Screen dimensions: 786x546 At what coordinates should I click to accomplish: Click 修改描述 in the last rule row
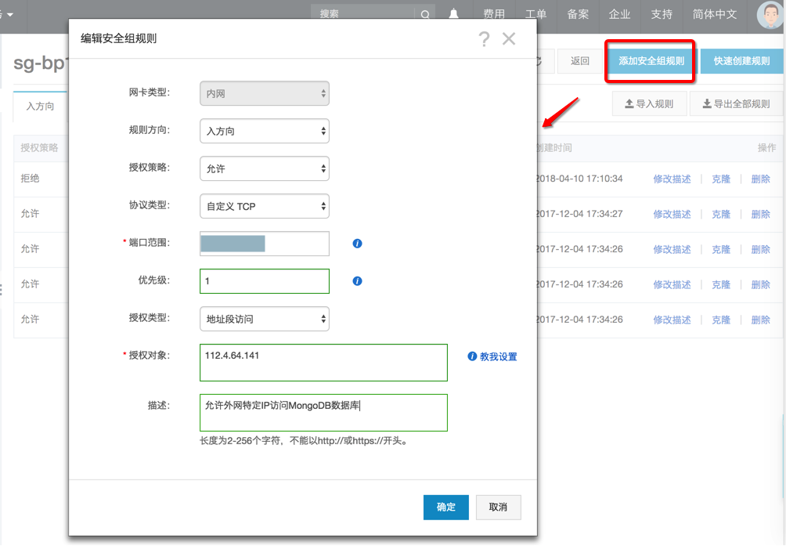pyautogui.click(x=672, y=320)
